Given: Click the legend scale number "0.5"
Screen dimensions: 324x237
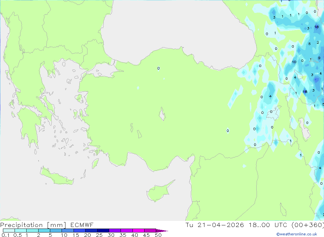Looking at the screenshot, I should coord(17,235).
